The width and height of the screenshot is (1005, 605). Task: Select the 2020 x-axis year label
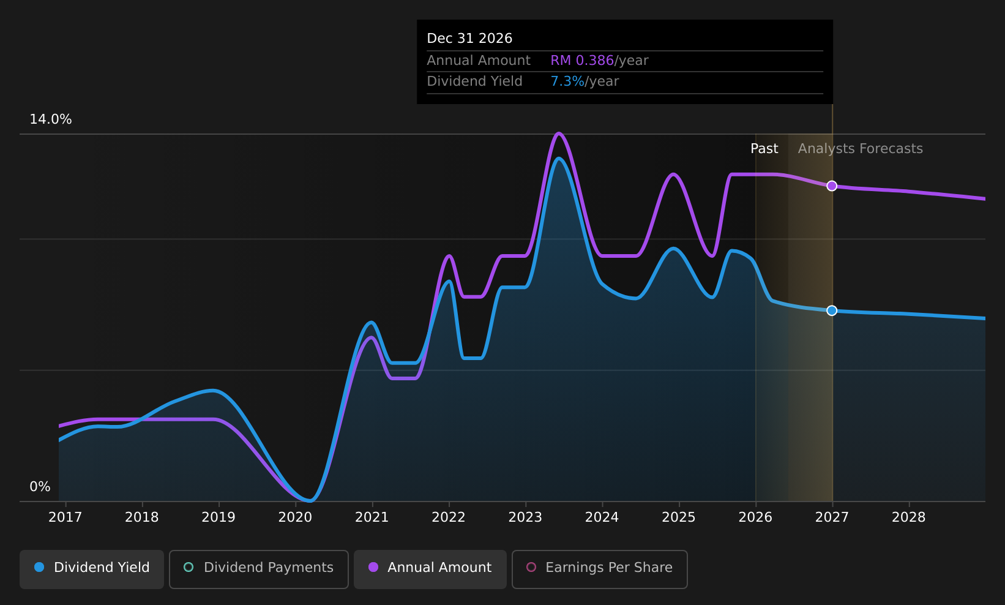point(295,517)
